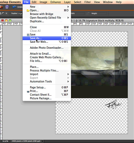
Task: Choose Duplicate... menu entry
Action: [x=47, y=21]
